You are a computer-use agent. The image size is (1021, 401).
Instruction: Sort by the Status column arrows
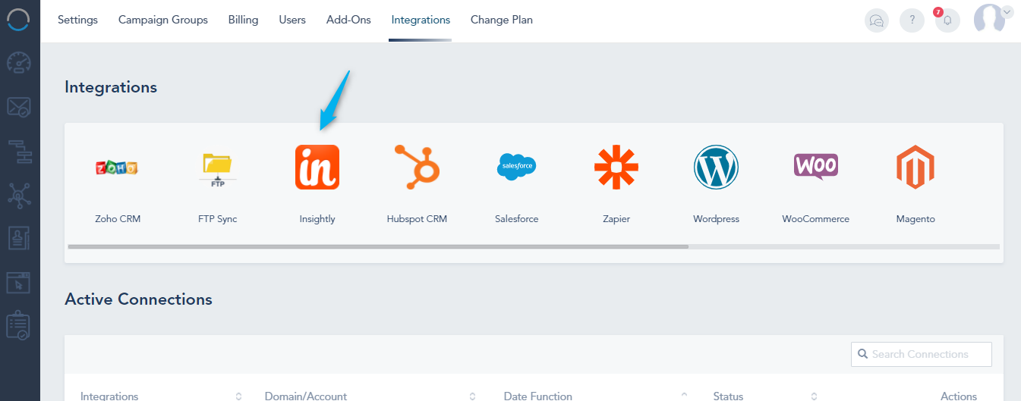814,396
